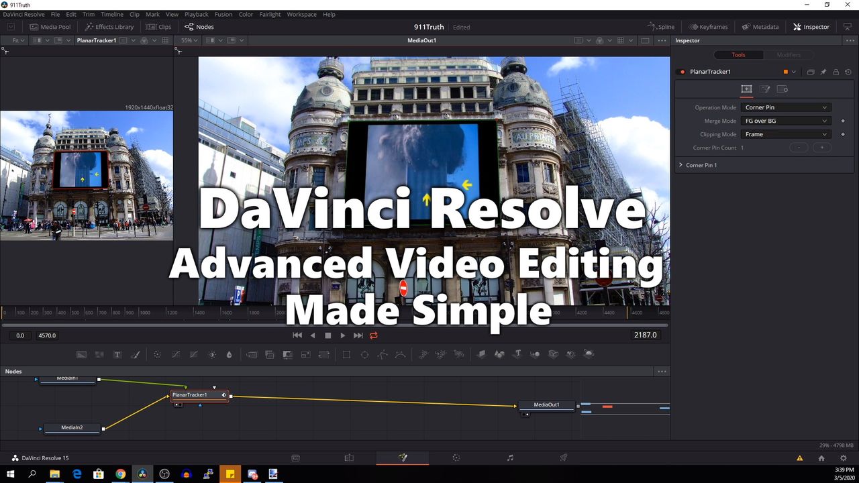Click the Paint brush tool icon
Viewport: 859px width, 483px height.
tap(135, 354)
